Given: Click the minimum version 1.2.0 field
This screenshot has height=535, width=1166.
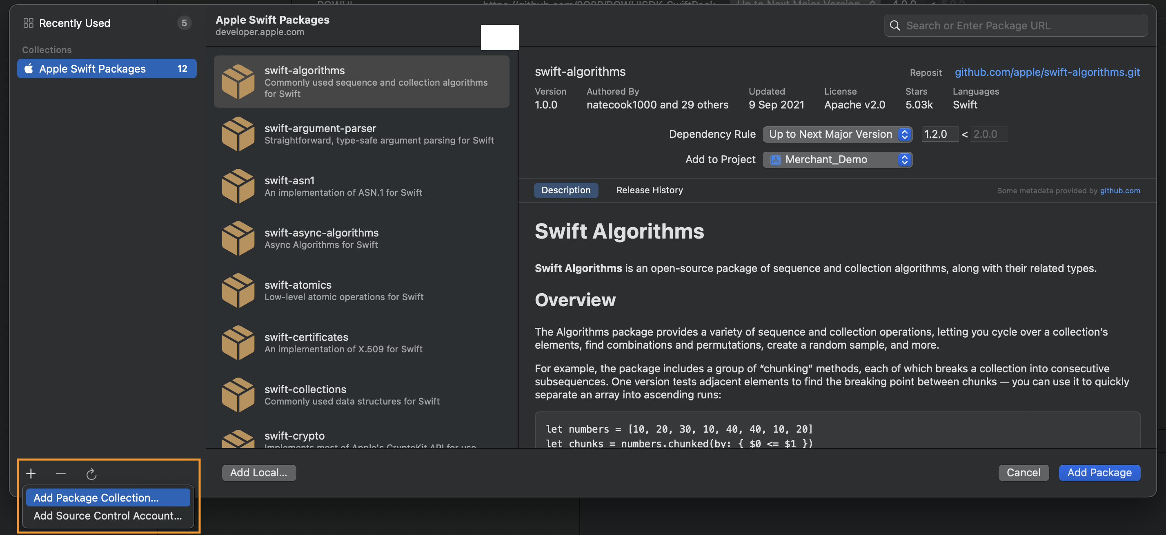Looking at the screenshot, I should tap(940, 134).
